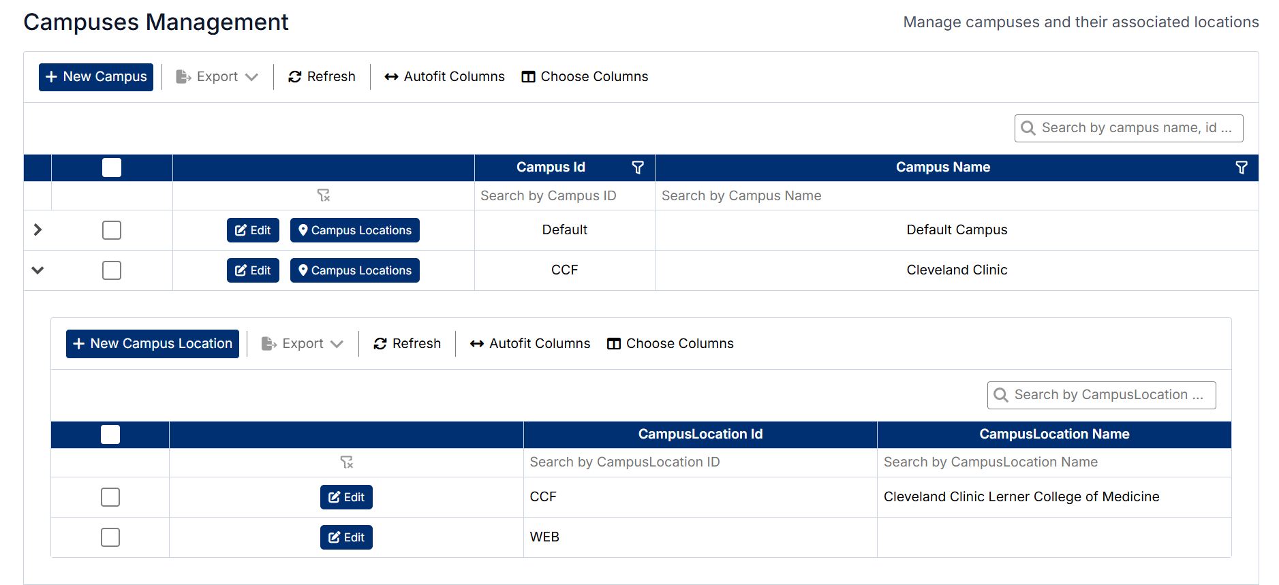Select all campuses using header checkbox
The height and width of the screenshot is (585, 1279).
pyautogui.click(x=112, y=168)
